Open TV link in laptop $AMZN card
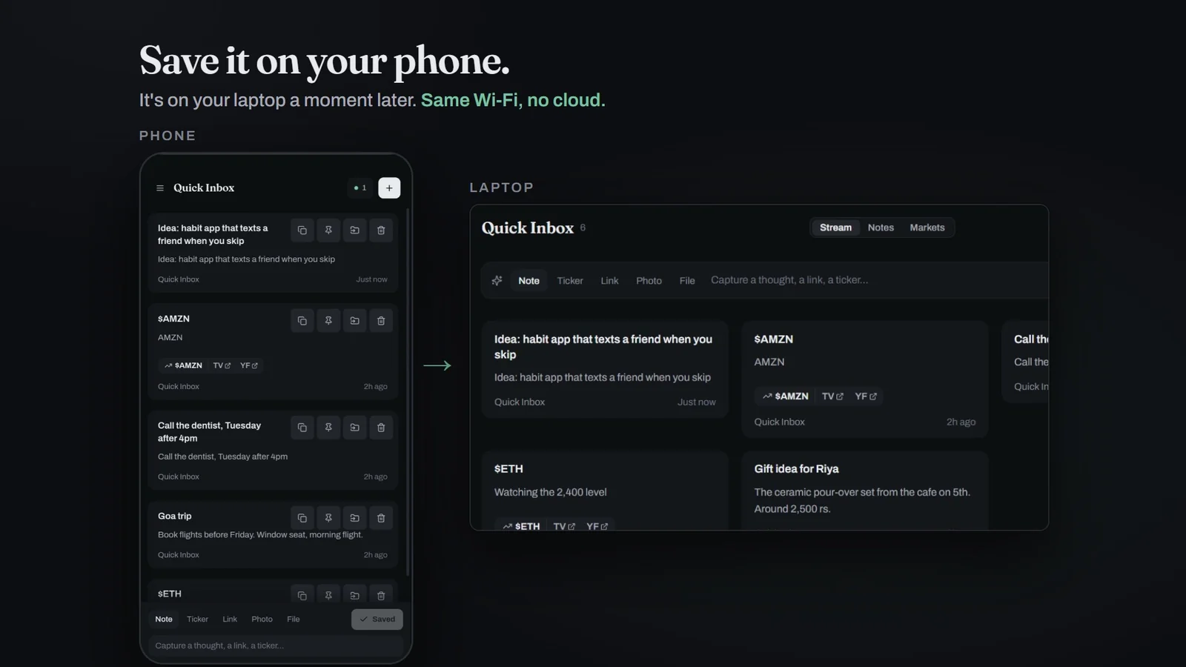This screenshot has width=1186, height=667. (832, 396)
